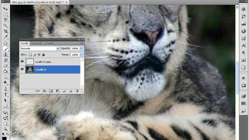Screen dimensions: 249x140
Task: Create a new layer
Action: point(71,91)
